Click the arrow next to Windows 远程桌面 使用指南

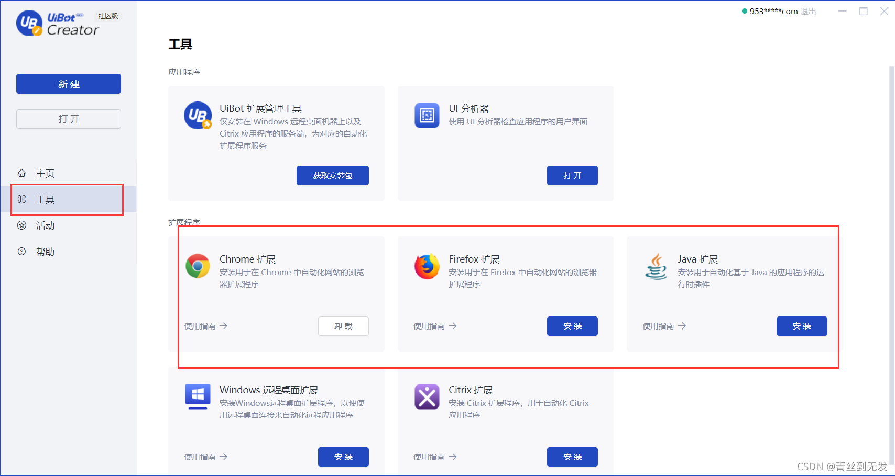[x=224, y=457]
